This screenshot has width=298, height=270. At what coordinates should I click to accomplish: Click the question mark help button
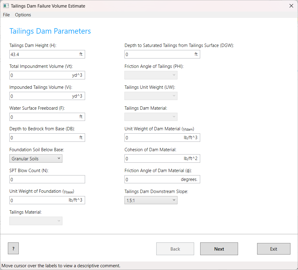click(13, 249)
